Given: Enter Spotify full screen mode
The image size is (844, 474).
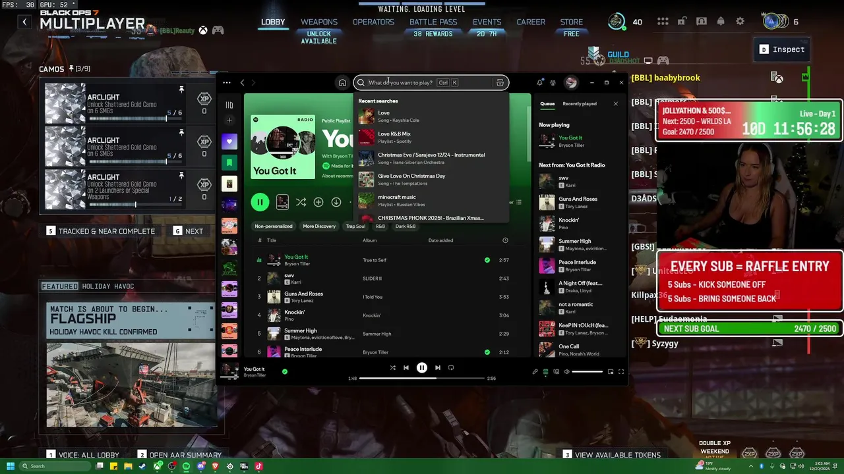Looking at the screenshot, I should (x=620, y=372).
